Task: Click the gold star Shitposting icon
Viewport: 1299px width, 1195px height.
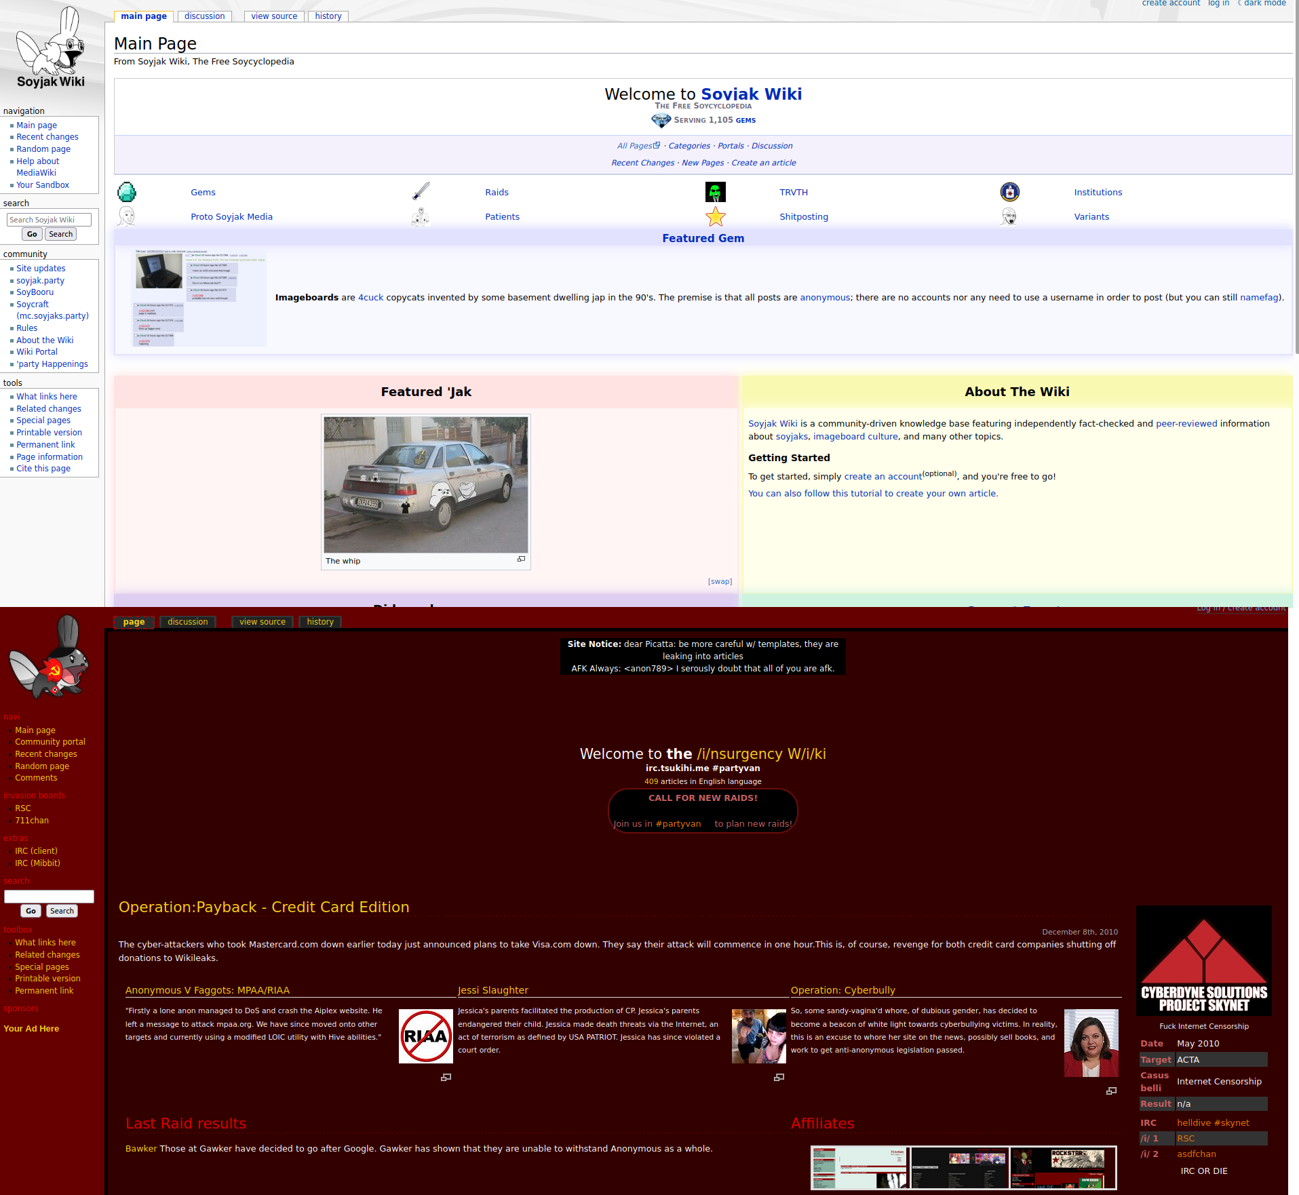Action: coord(715,217)
